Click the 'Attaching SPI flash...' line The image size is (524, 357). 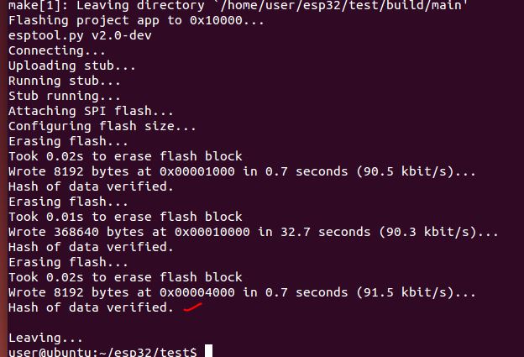(91, 111)
